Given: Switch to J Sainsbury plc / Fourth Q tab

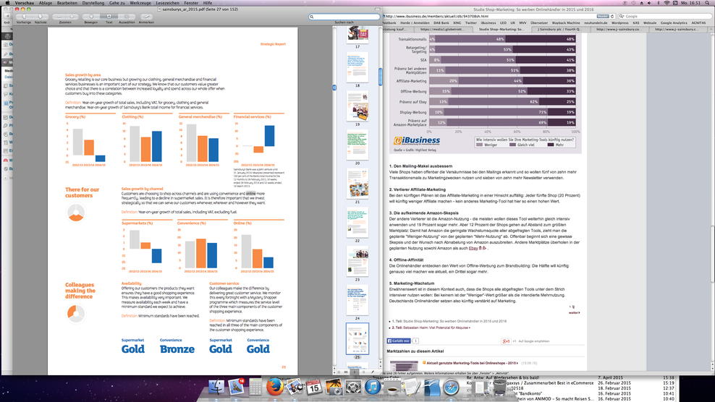Looking at the screenshot, I should [x=559, y=29].
